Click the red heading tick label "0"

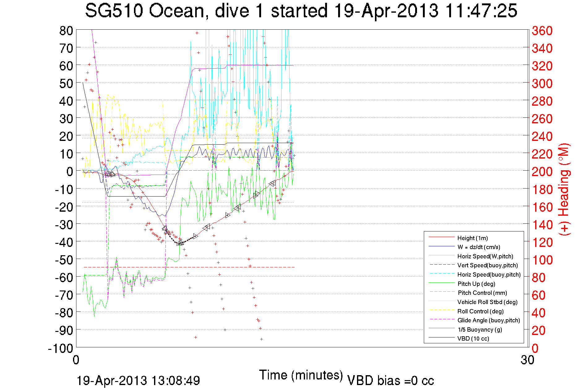[535, 348]
